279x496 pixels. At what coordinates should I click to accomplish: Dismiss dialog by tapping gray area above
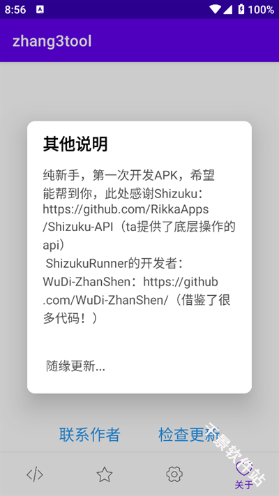139,91
